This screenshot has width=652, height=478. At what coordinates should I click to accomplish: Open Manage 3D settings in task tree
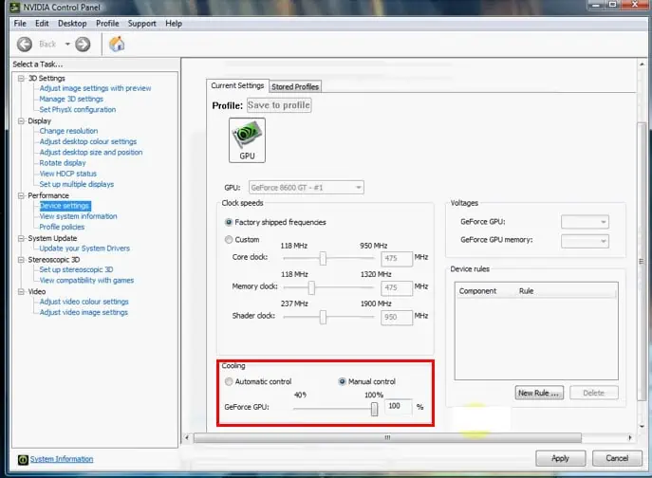pyautogui.click(x=71, y=99)
